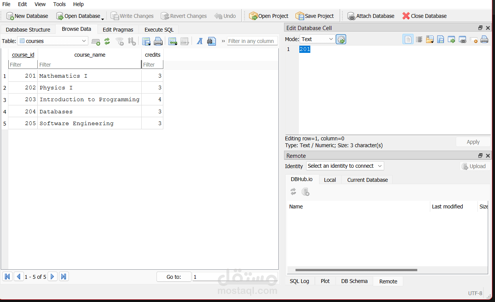Select the course_id 202 cell

23,88
